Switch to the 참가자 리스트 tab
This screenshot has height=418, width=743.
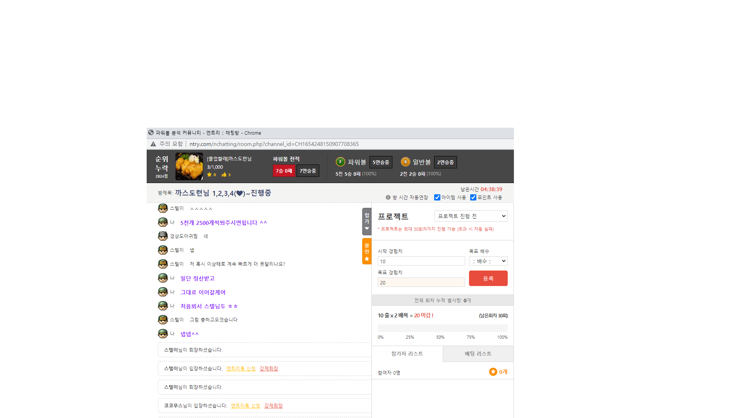pyautogui.click(x=407, y=354)
